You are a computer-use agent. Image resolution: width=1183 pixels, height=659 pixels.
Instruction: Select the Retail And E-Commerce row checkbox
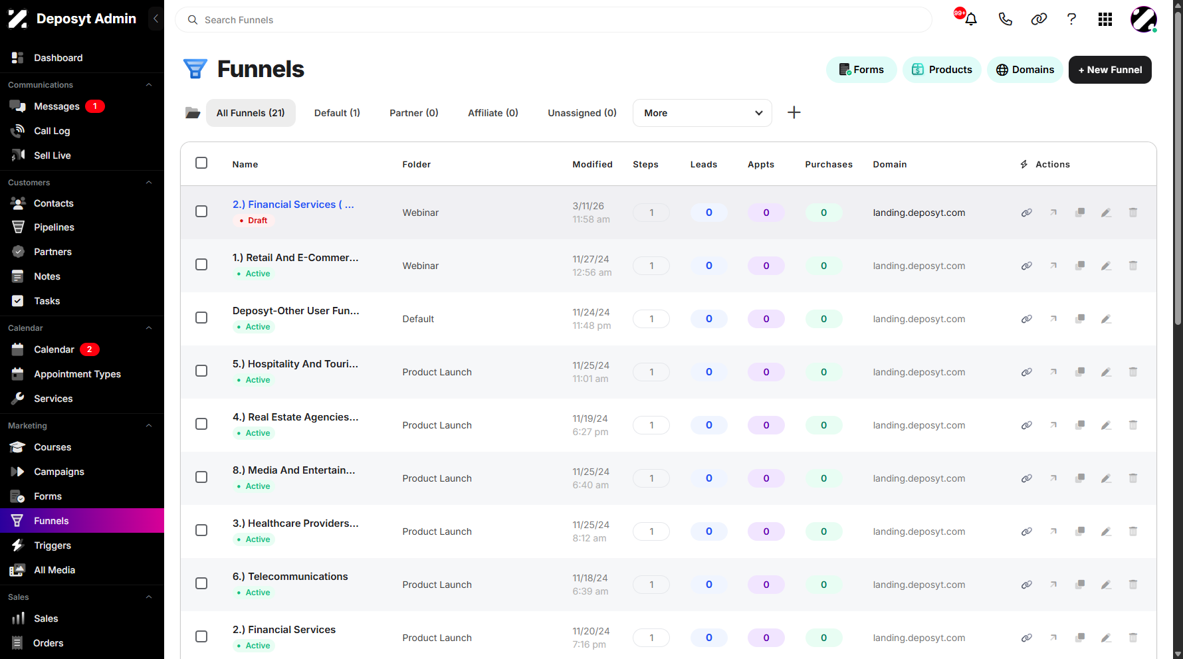[201, 264]
